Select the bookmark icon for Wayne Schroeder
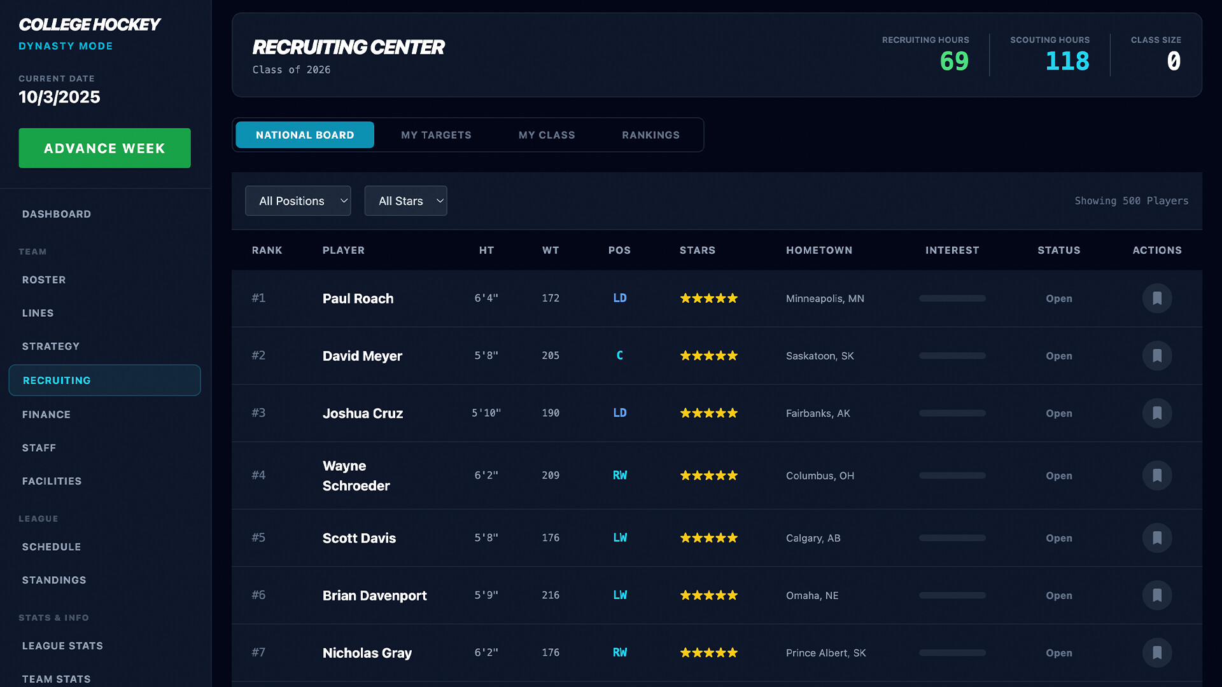 tap(1158, 475)
